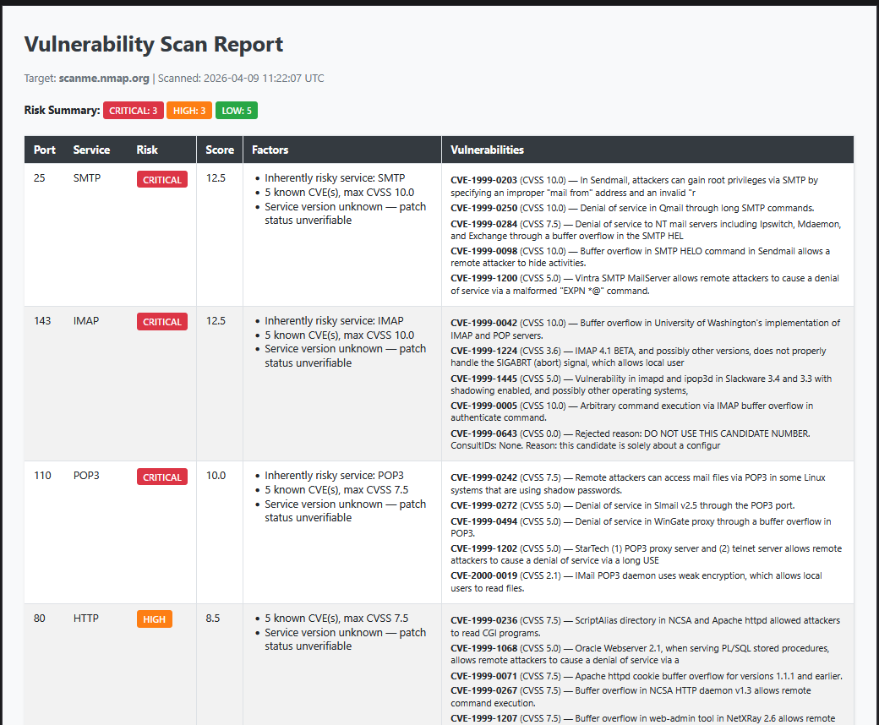Click 'Inherently risky service: SMTP' factor

tap(335, 178)
